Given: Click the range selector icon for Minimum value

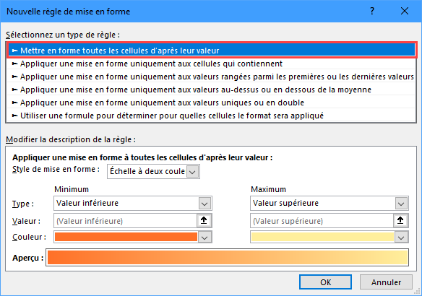Looking at the screenshot, I should click(x=204, y=220).
